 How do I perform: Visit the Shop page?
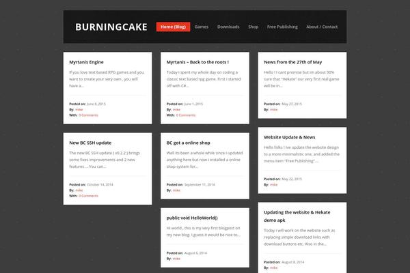coord(253,27)
